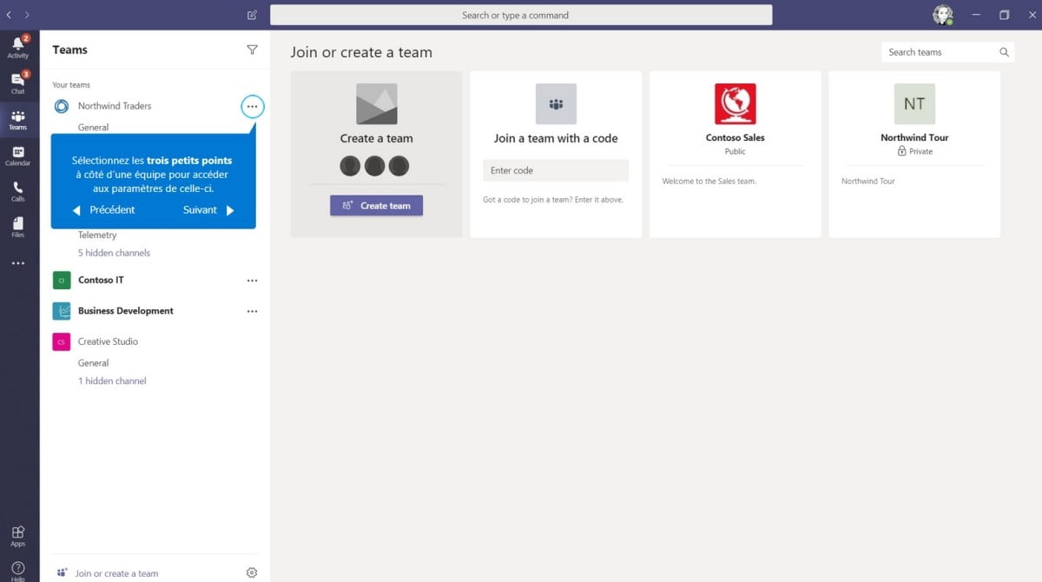Go forward with the right arrow

point(27,15)
